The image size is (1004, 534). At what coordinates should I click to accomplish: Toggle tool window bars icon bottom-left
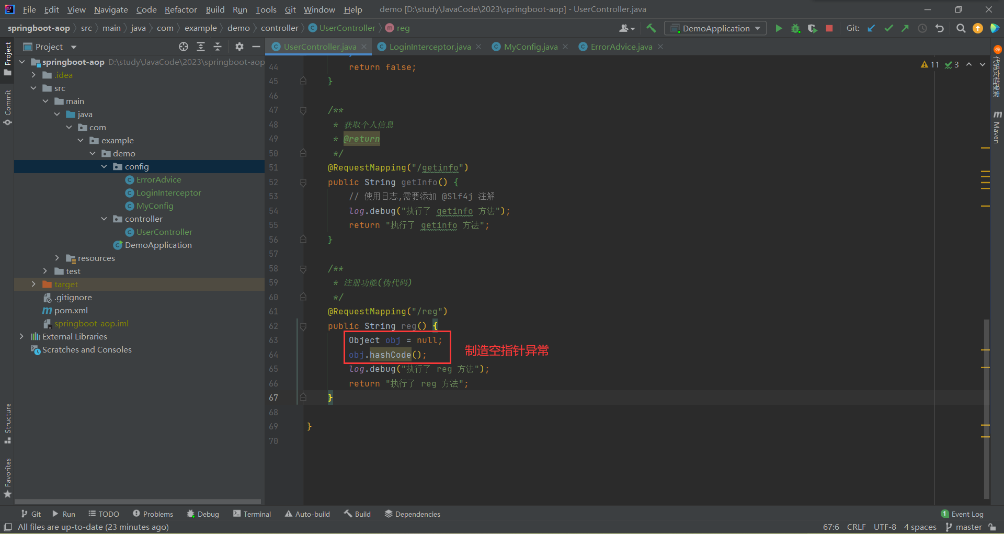pos(8,527)
